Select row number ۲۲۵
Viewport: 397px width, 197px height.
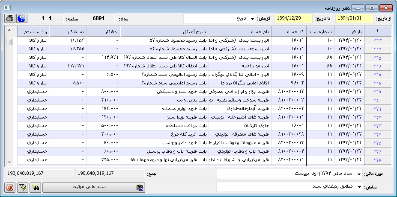tap(377, 144)
